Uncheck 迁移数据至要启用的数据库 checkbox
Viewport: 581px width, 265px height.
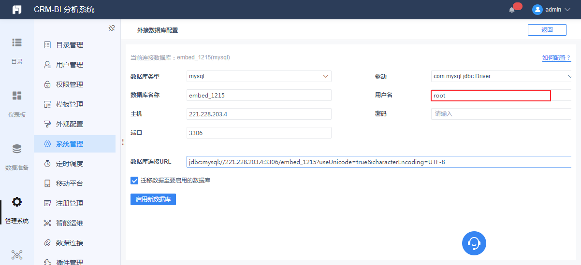(134, 181)
